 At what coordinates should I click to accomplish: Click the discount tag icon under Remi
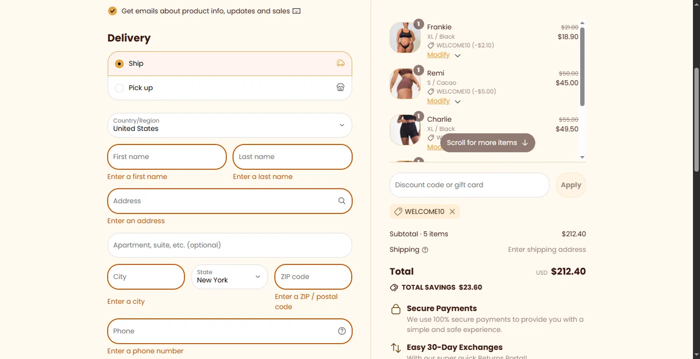coord(431,92)
